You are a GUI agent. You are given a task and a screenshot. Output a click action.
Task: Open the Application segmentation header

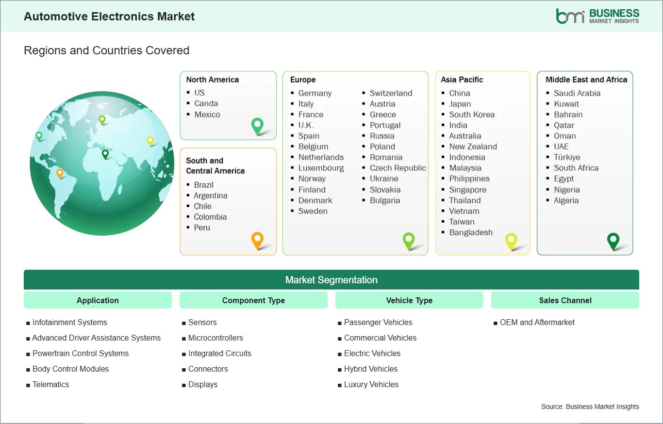point(98,300)
